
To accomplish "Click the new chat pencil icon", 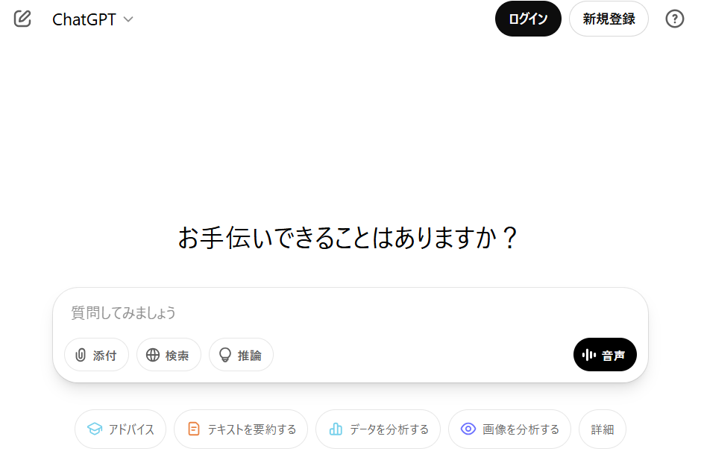I will tap(22, 19).
